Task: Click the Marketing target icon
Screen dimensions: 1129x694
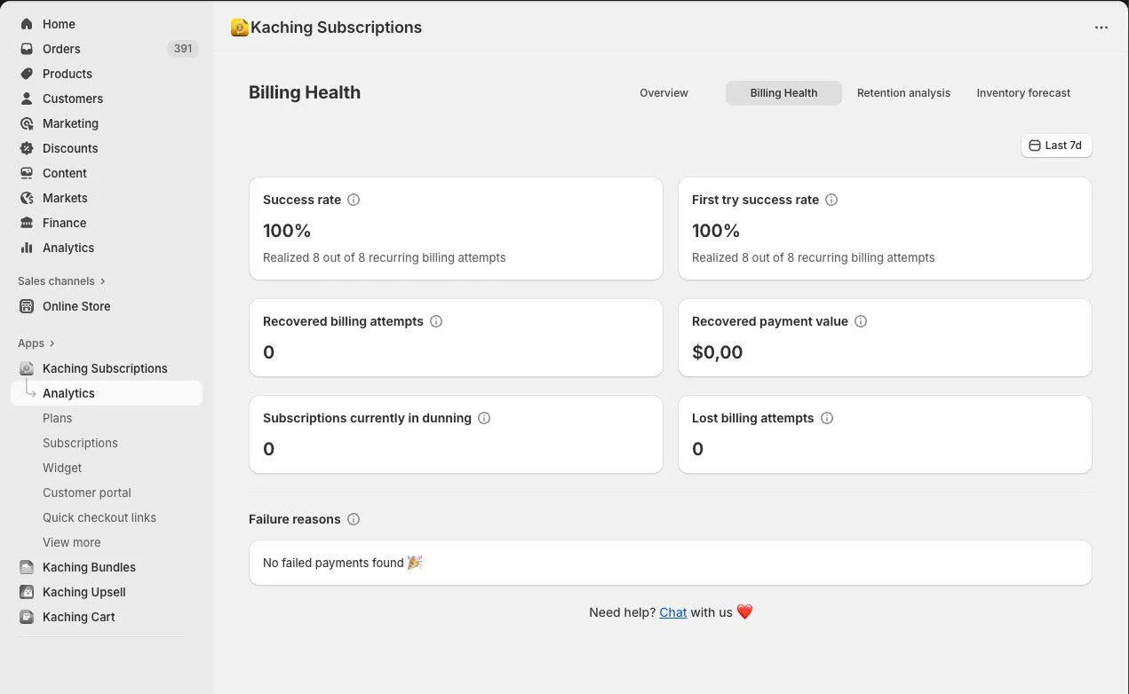Action: coord(27,123)
